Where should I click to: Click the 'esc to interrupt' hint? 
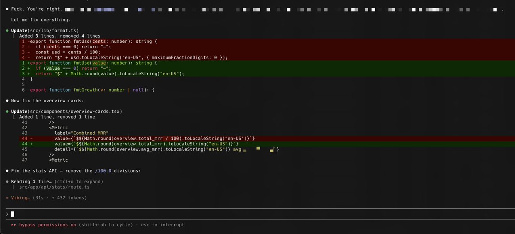162,225
